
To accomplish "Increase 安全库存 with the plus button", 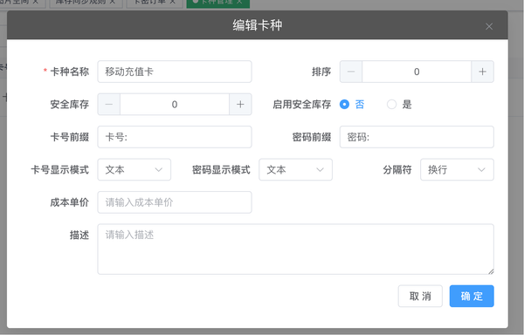I will coord(240,104).
